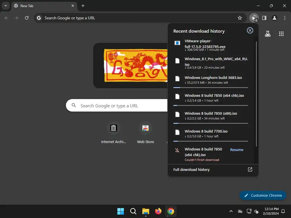This screenshot has height=218, width=291.
Task: Open the clock showing 12:14 PM
Action: click(x=271, y=211)
